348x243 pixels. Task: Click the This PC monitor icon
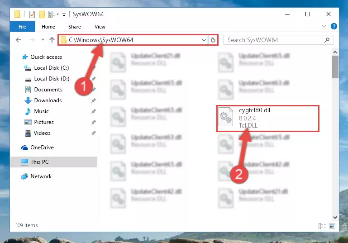pos(24,162)
